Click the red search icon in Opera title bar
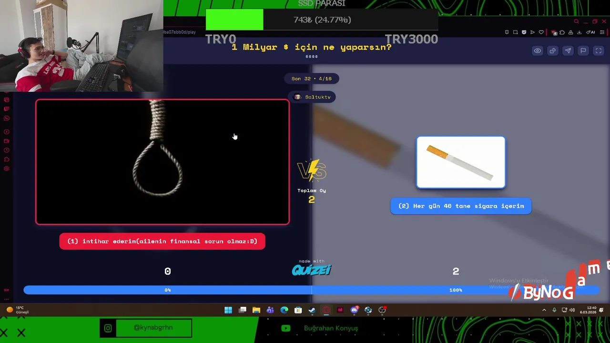 coord(576,21)
